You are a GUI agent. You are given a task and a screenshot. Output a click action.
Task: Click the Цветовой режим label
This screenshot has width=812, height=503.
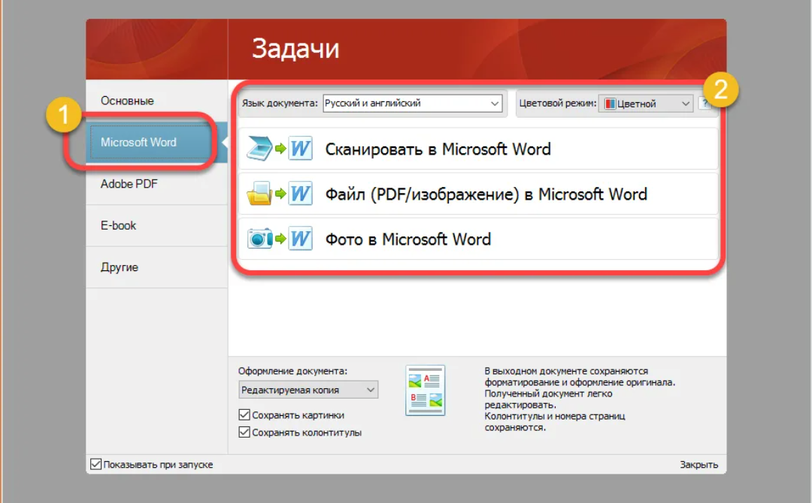point(558,104)
